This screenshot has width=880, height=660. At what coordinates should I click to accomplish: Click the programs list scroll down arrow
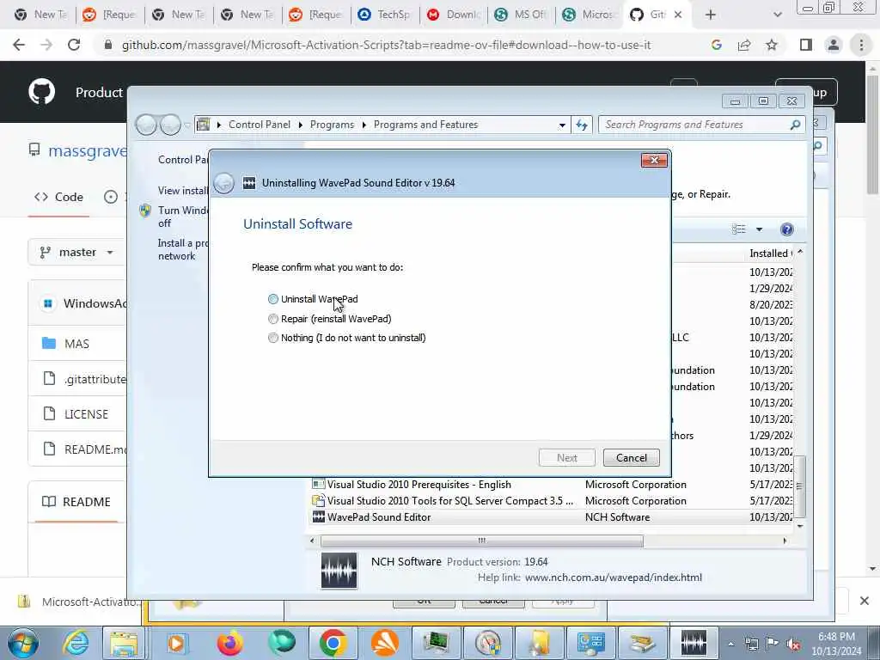coord(800,526)
